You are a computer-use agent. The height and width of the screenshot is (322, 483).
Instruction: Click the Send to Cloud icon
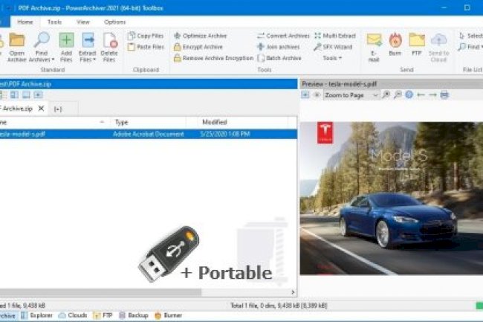point(438,40)
